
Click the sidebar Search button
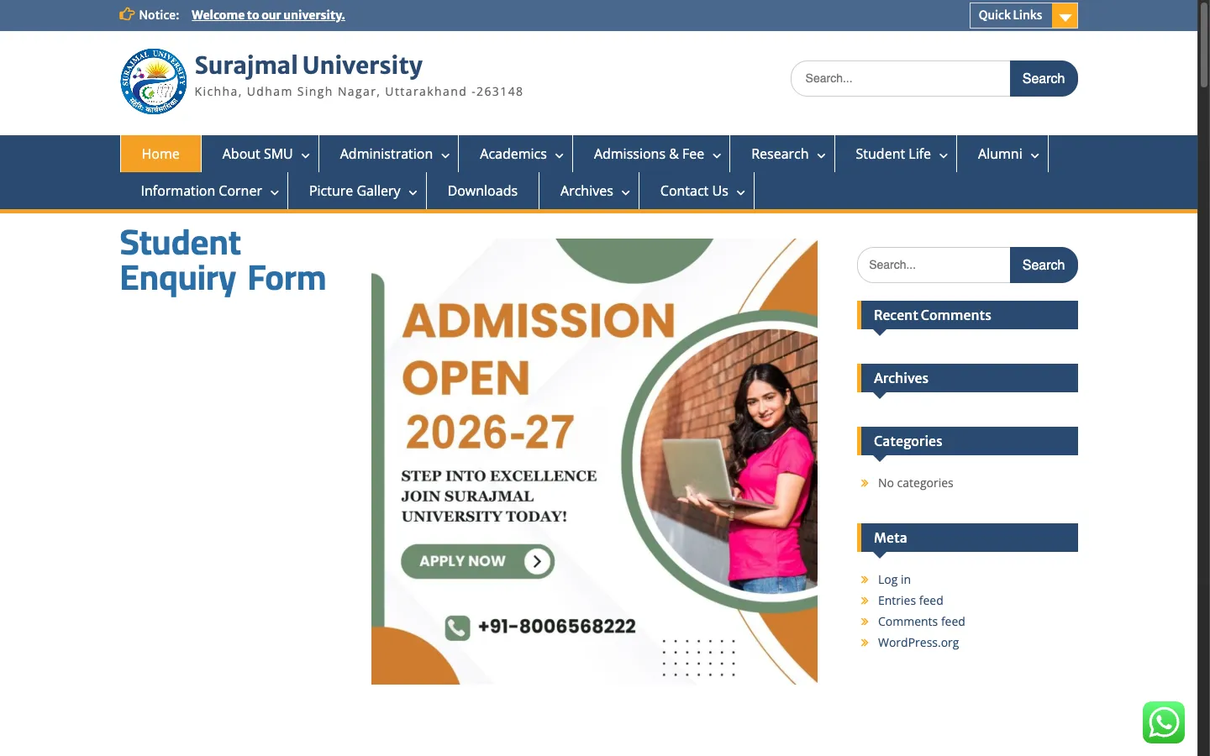pyautogui.click(x=1044, y=265)
